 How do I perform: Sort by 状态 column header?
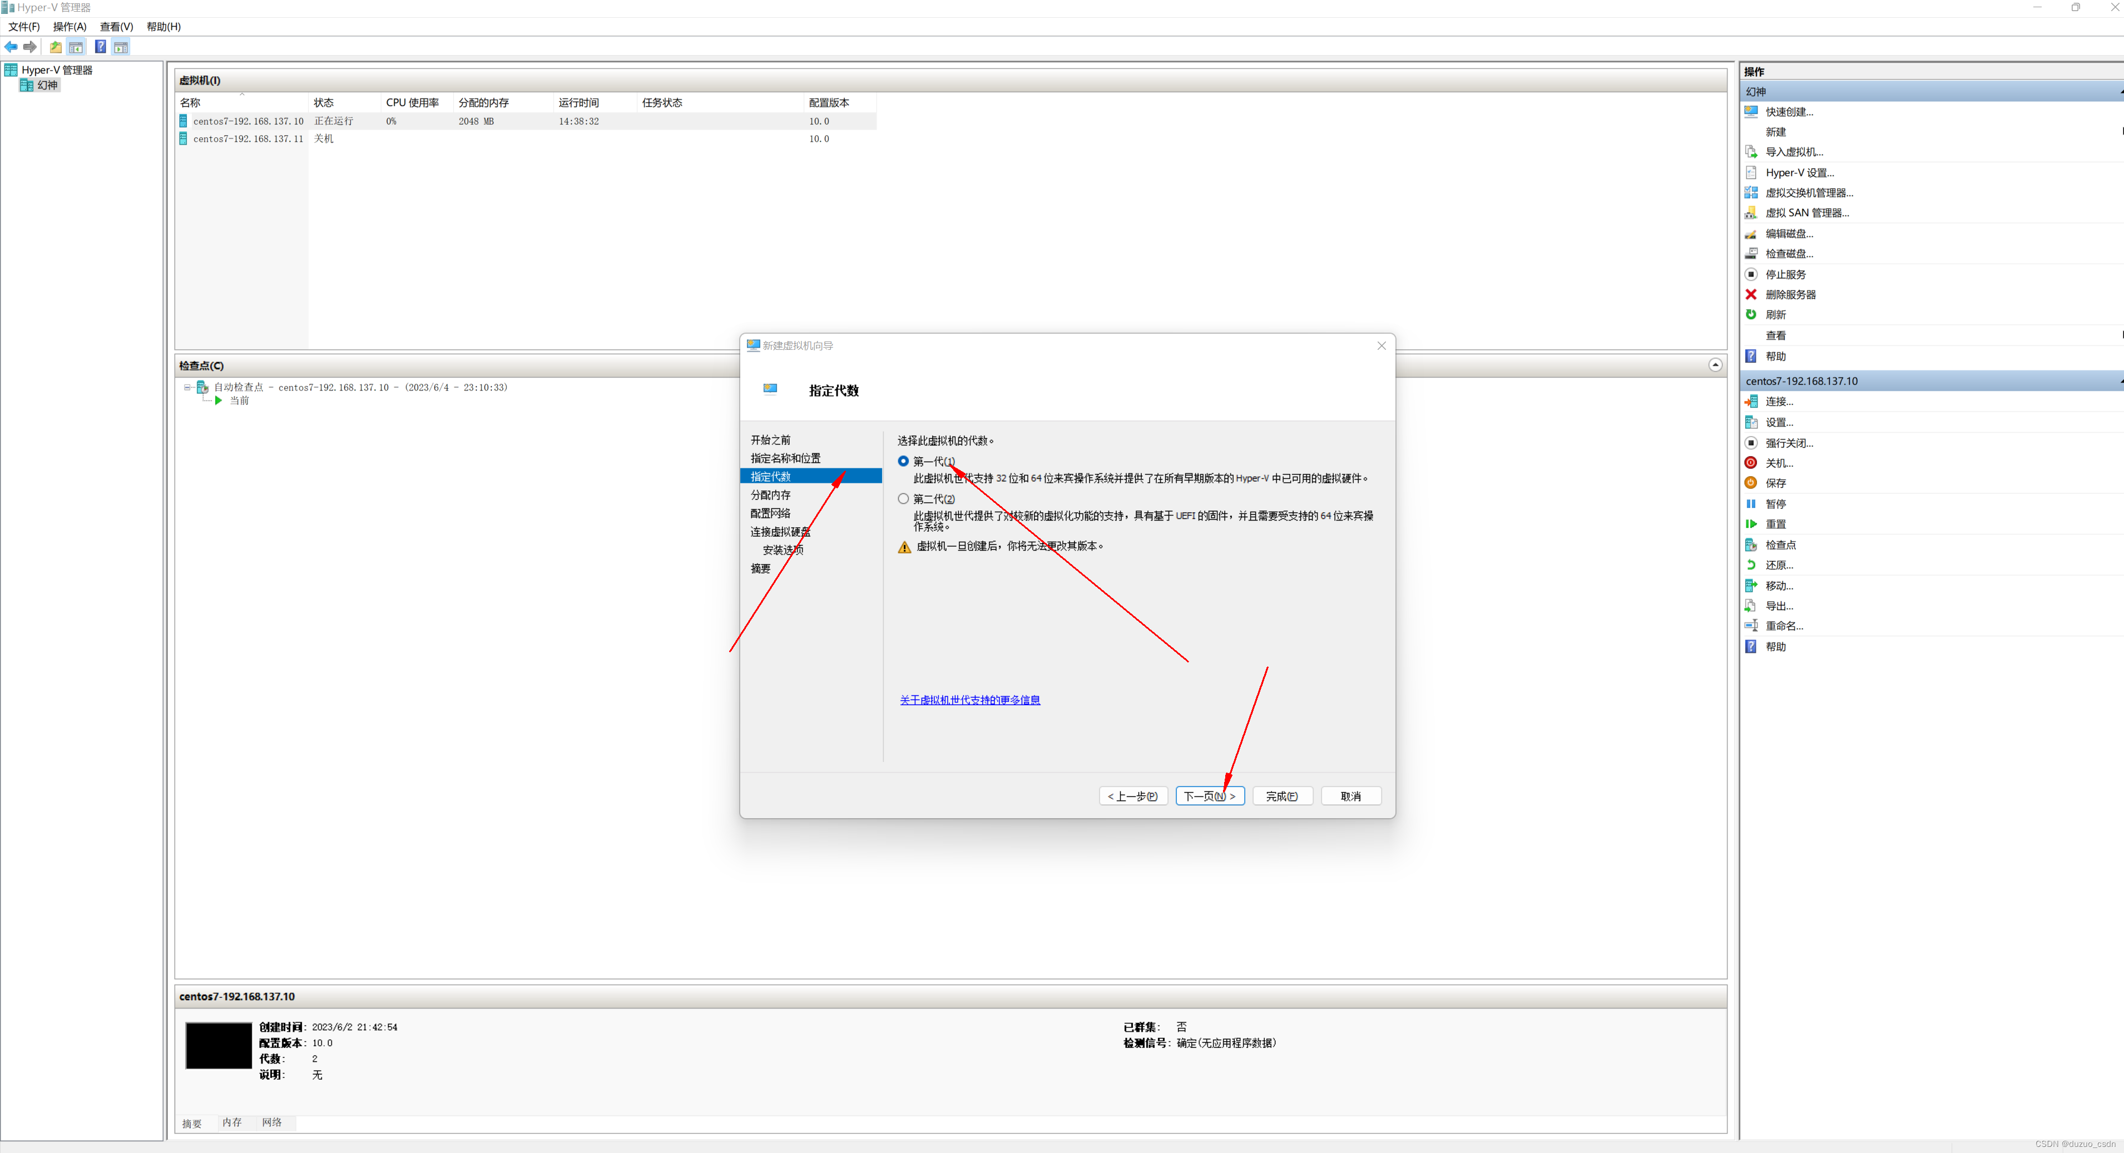pyautogui.click(x=345, y=102)
